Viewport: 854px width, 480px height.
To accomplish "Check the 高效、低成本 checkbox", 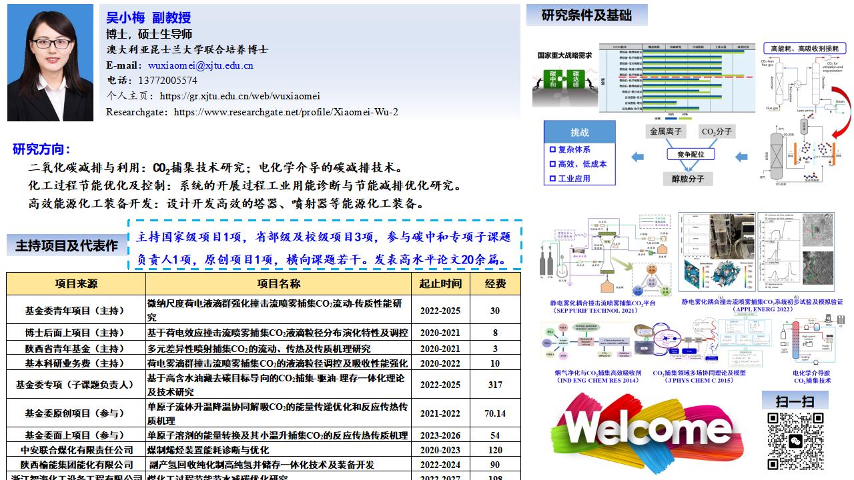I will coord(552,164).
